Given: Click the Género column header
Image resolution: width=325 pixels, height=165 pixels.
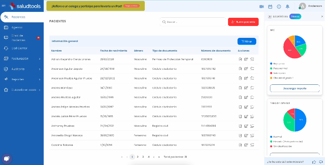Looking at the screenshot, I should (x=138, y=51).
